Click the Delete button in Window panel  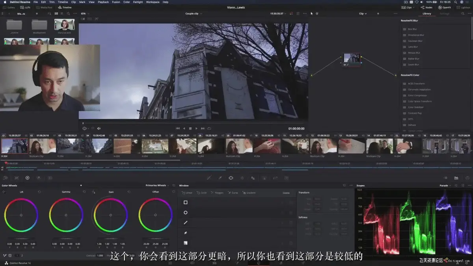click(286, 193)
